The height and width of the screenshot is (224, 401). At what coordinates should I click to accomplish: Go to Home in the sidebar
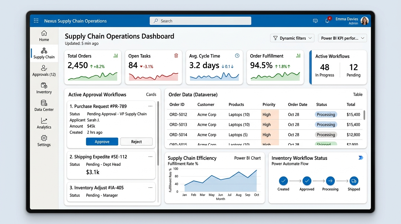44,36
